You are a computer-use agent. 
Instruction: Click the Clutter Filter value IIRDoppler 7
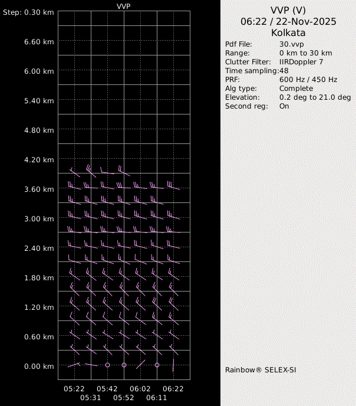[301, 61]
